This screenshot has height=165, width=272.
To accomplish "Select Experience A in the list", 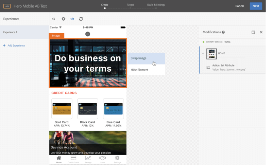I will point(24,32).
